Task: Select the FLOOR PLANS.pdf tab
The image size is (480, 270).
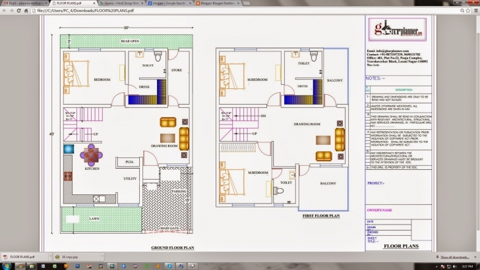Action: 73,3
